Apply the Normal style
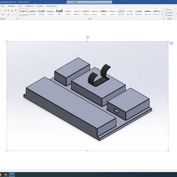 pyautogui.click(x=24, y=12)
